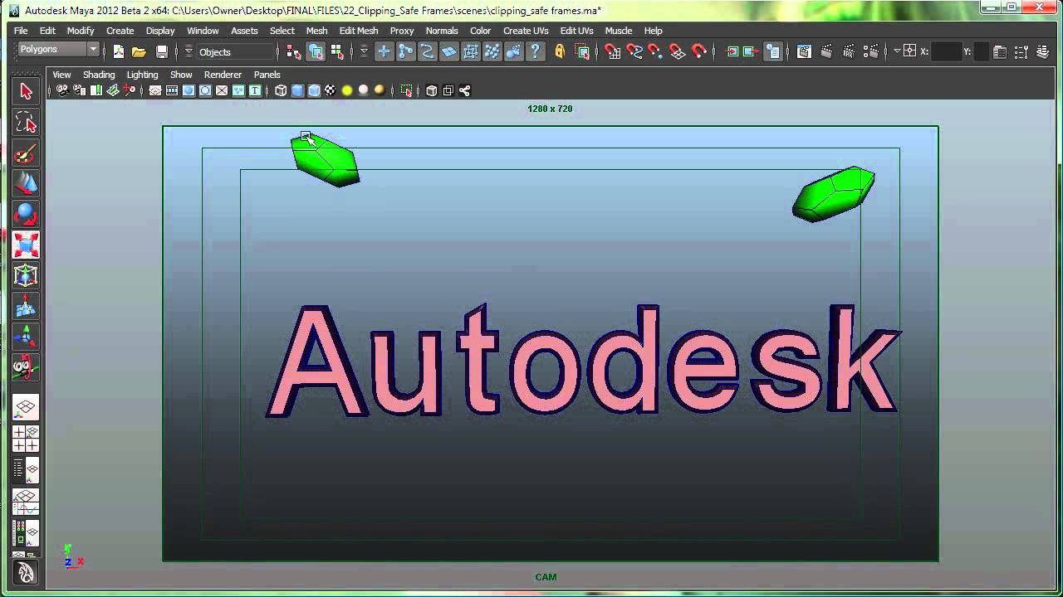Viewport: 1063px width, 597px height.
Task: Switch to persp/outliner layout
Action: pos(26,470)
